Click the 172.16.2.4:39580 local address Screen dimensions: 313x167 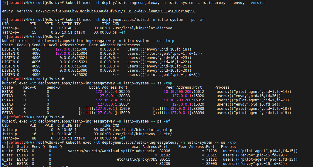tap(113, 100)
